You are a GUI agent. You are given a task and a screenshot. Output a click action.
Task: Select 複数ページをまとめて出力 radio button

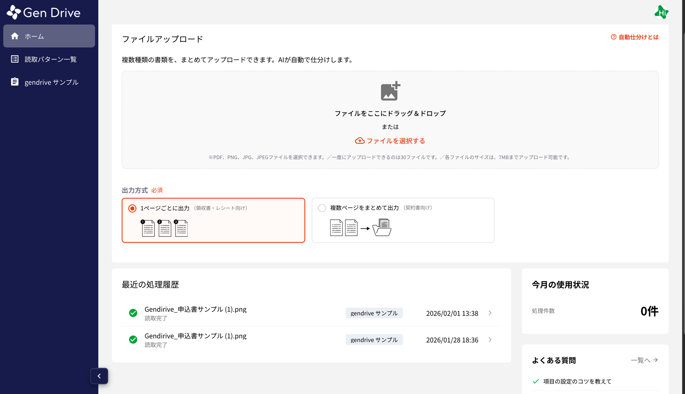pyautogui.click(x=322, y=208)
